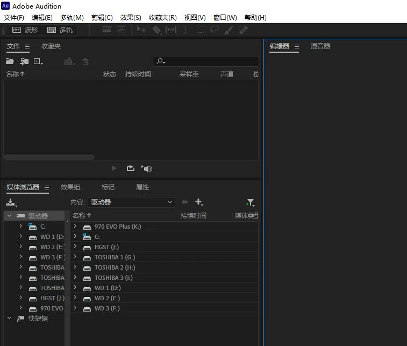
Task: Toggle Auto-play speaker icon
Action: point(147,168)
